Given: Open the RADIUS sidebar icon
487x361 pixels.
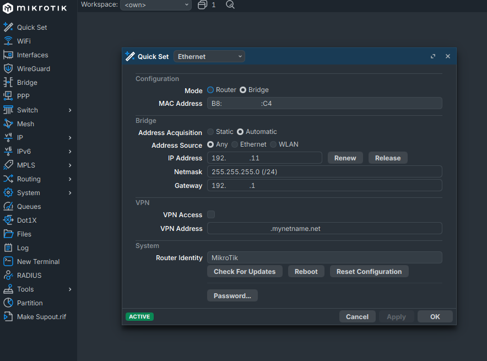Looking at the screenshot, I should 8,275.
